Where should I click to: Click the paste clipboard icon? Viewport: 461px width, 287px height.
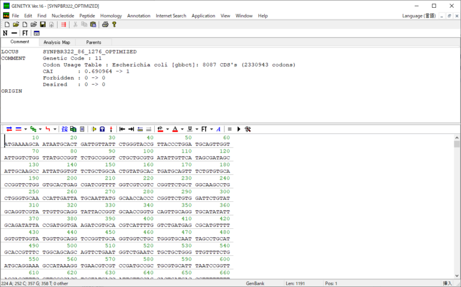[93, 25]
